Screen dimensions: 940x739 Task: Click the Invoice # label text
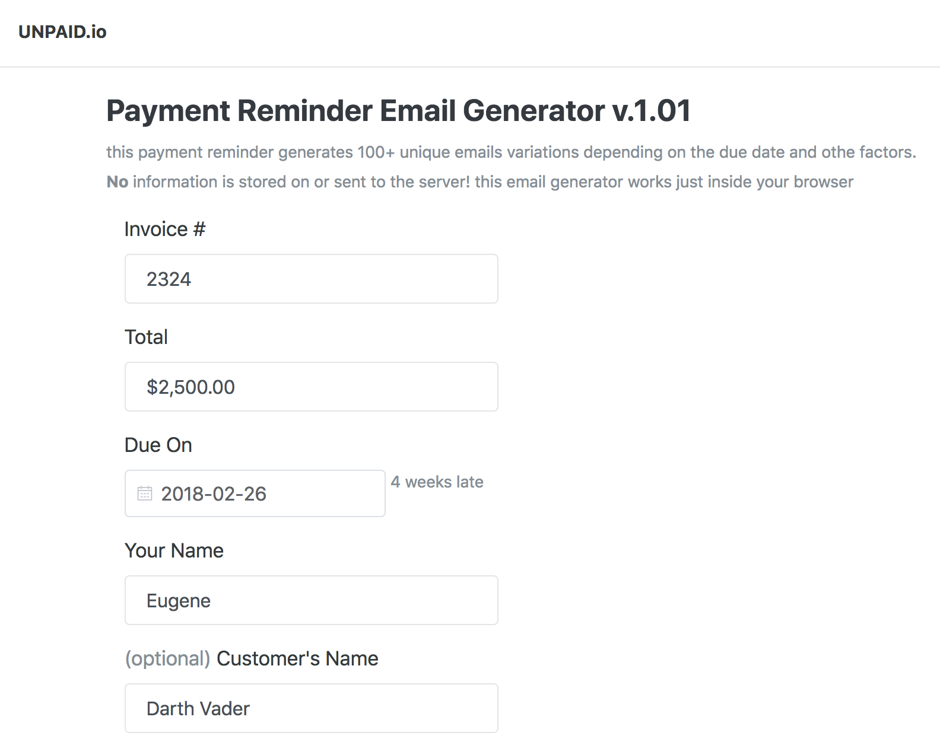click(x=164, y=229)
